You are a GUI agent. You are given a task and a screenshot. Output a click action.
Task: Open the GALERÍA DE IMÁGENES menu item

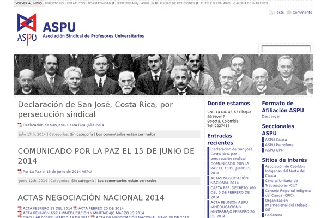pyautogui.click(x=250, y=3)
